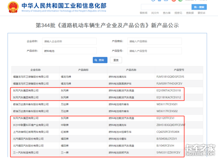Click the 产品商标 input field
The image size is (218, 158).
coord(154,41)
